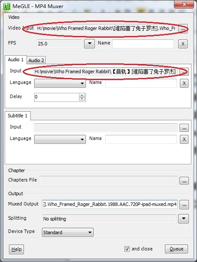Select the Subtitle 1 tab
Image resolution: width=197 pixels, height=262 pixels.
point(18,116)
